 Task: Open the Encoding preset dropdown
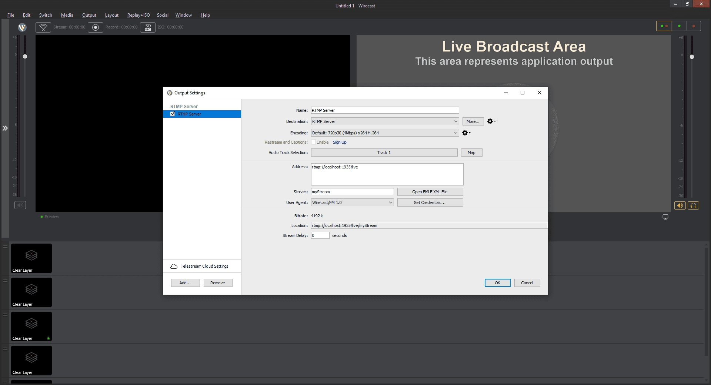[385, 133]
